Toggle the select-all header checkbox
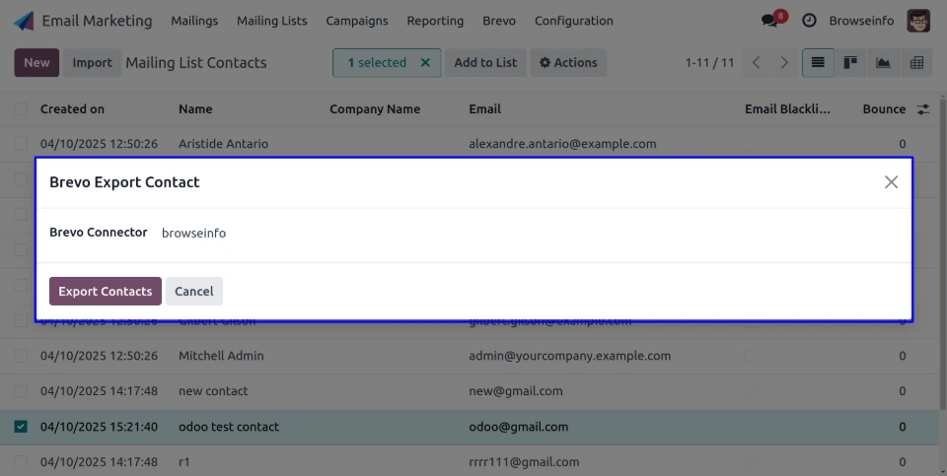Screen dimensions: 947x476 coord(21,109)
